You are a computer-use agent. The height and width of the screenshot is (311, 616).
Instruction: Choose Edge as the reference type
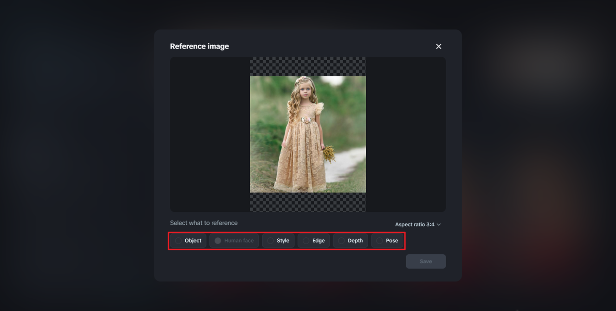(x=314, y=241)
